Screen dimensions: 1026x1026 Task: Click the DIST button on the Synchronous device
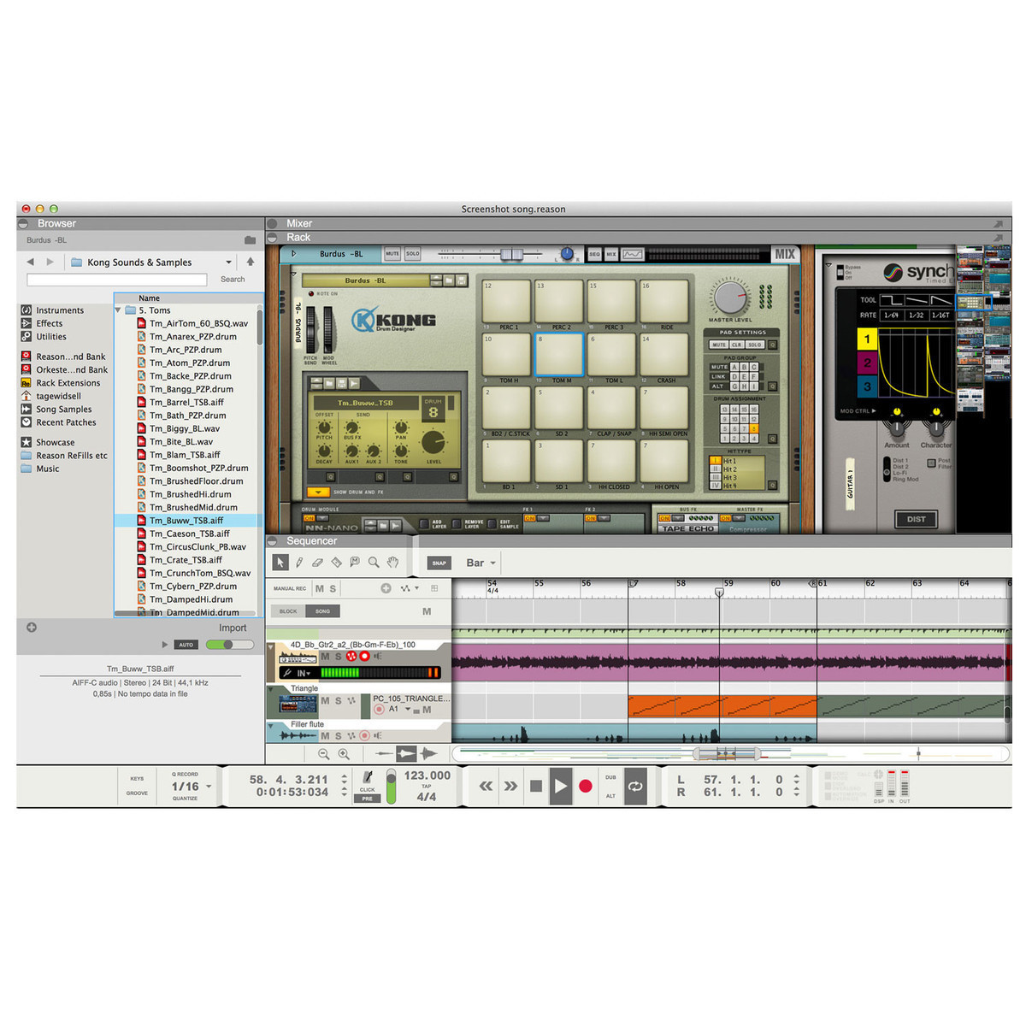coord(916,519)
